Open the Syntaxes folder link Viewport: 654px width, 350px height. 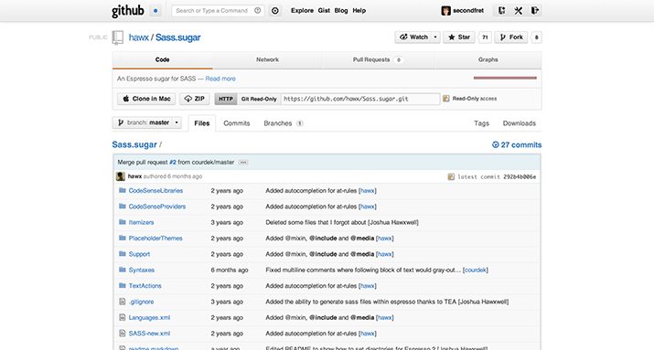pyautogui.click(x=142, y=270)
